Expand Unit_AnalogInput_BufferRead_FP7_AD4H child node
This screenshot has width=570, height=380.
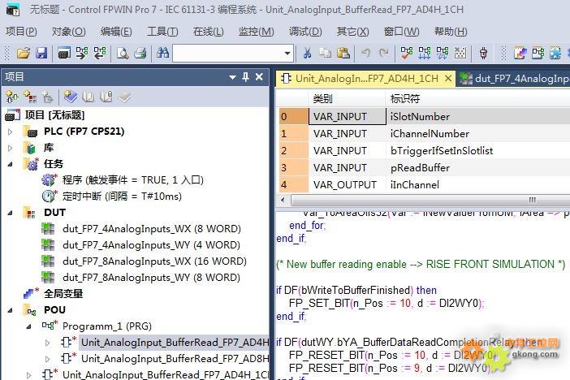(48, 343)
